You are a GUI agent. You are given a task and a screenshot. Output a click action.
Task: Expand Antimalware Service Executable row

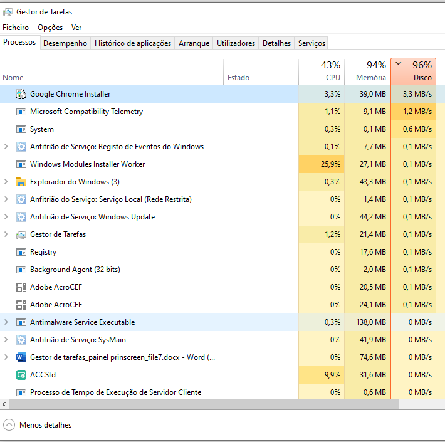point(6,322)
